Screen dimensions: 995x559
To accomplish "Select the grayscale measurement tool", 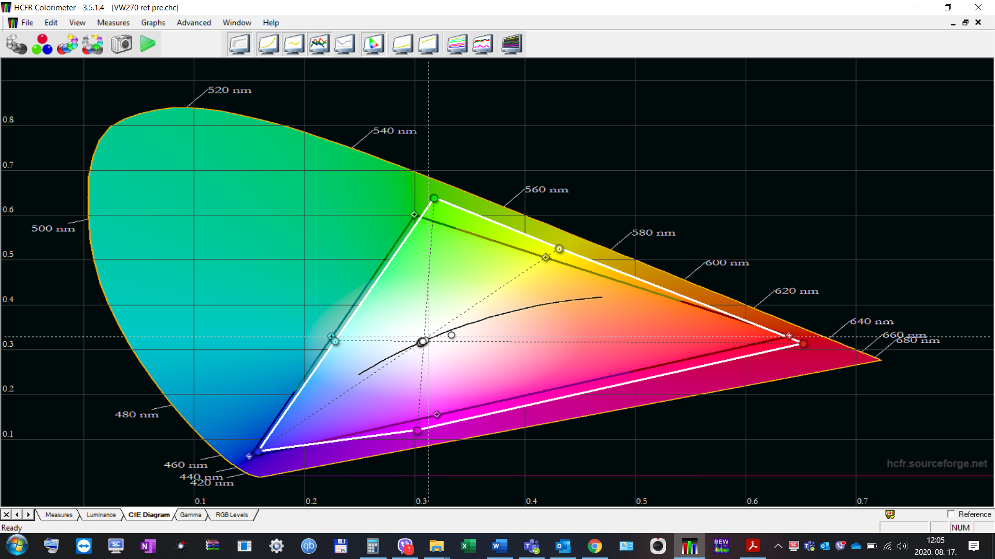I will 17,44.
